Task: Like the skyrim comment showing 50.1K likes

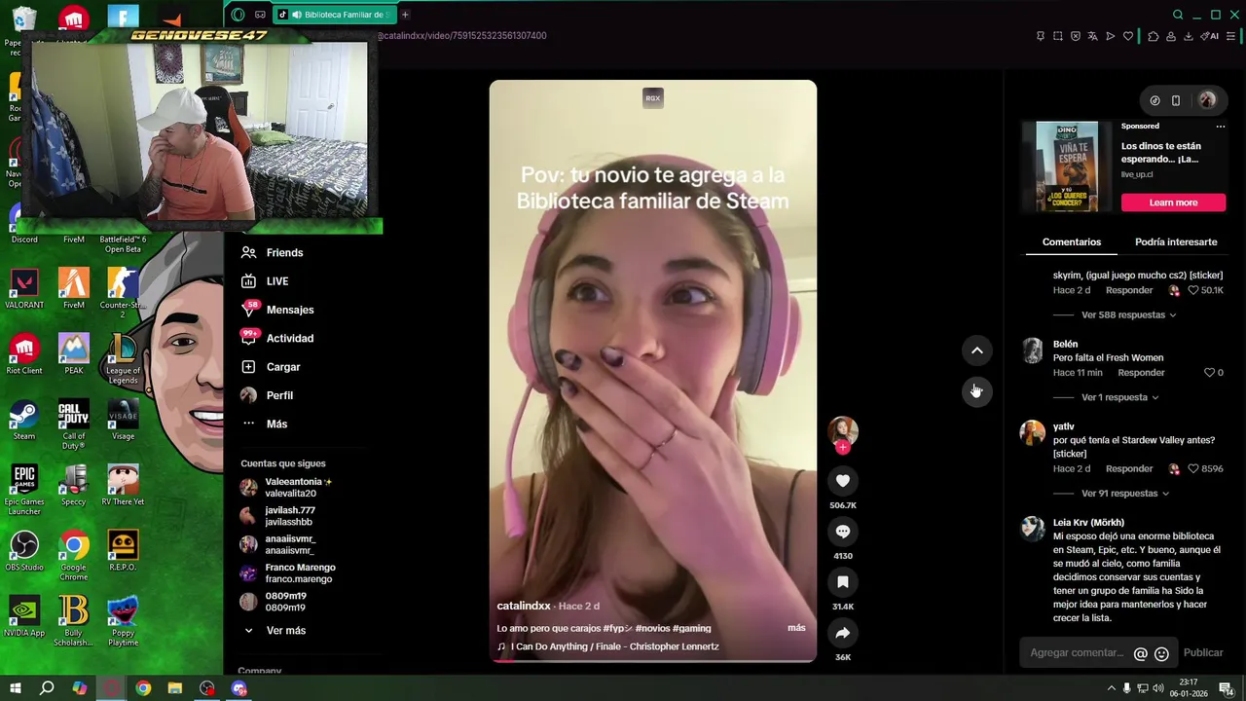Action: [1192, 290]
